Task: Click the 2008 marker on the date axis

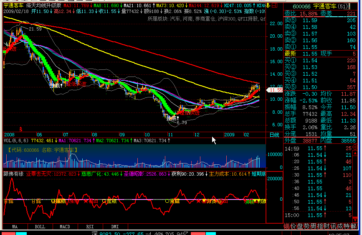Action: click(9, 135)
